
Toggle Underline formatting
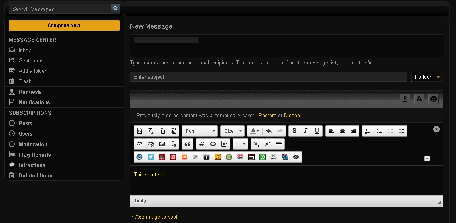317,131
